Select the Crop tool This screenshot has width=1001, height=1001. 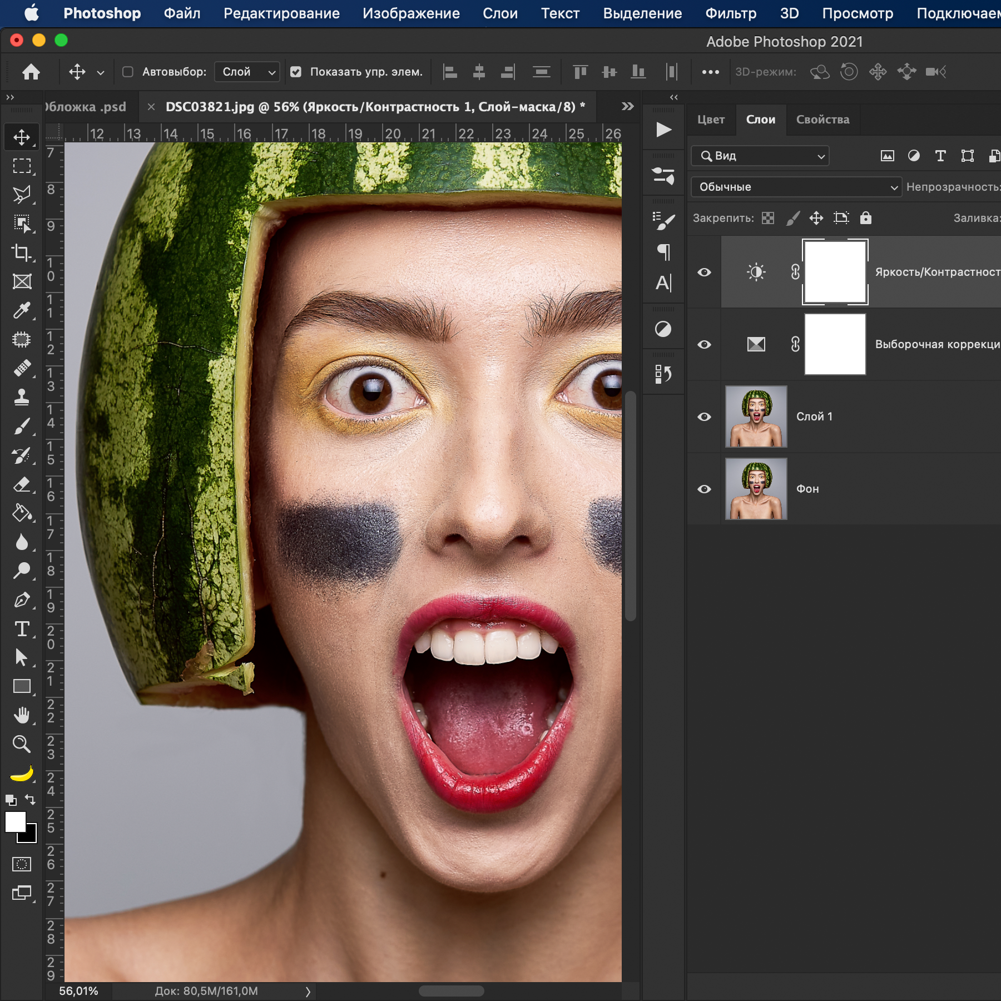tap(22, 252)
